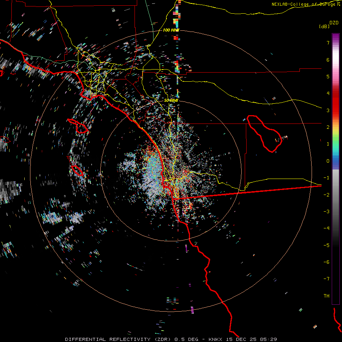Select the 2 dB label on color scale
This screenshot has width=342, height=342.
(328, 127)
